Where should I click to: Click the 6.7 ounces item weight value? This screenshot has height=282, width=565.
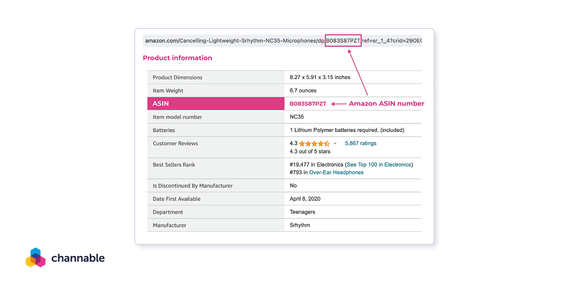point(303,90)
